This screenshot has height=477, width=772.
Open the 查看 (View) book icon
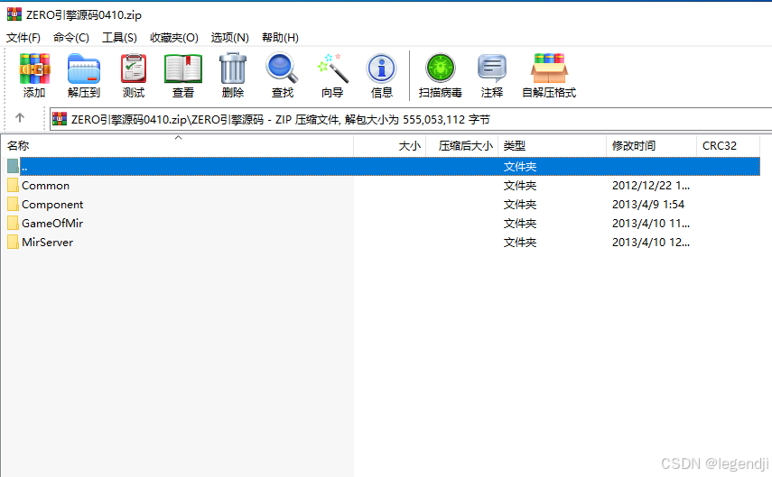(x=183, y=69)
